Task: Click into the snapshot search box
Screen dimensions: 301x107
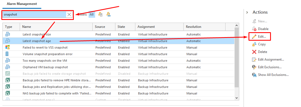Action: tap(34, 14)
